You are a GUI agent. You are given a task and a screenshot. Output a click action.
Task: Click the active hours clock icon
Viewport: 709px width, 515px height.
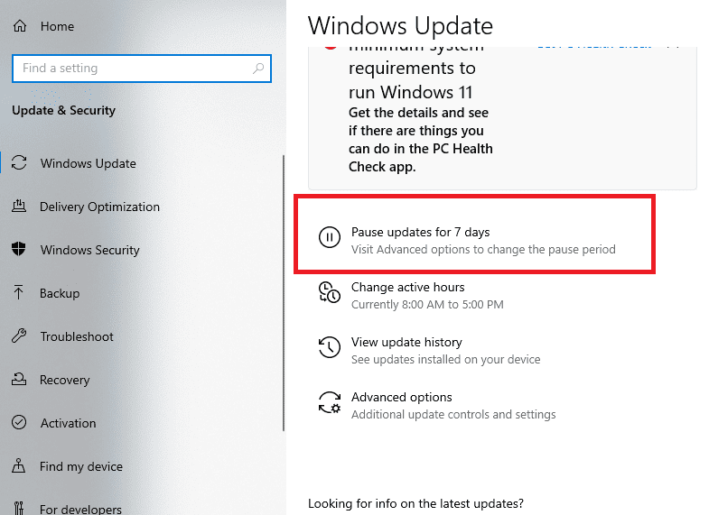330,292
